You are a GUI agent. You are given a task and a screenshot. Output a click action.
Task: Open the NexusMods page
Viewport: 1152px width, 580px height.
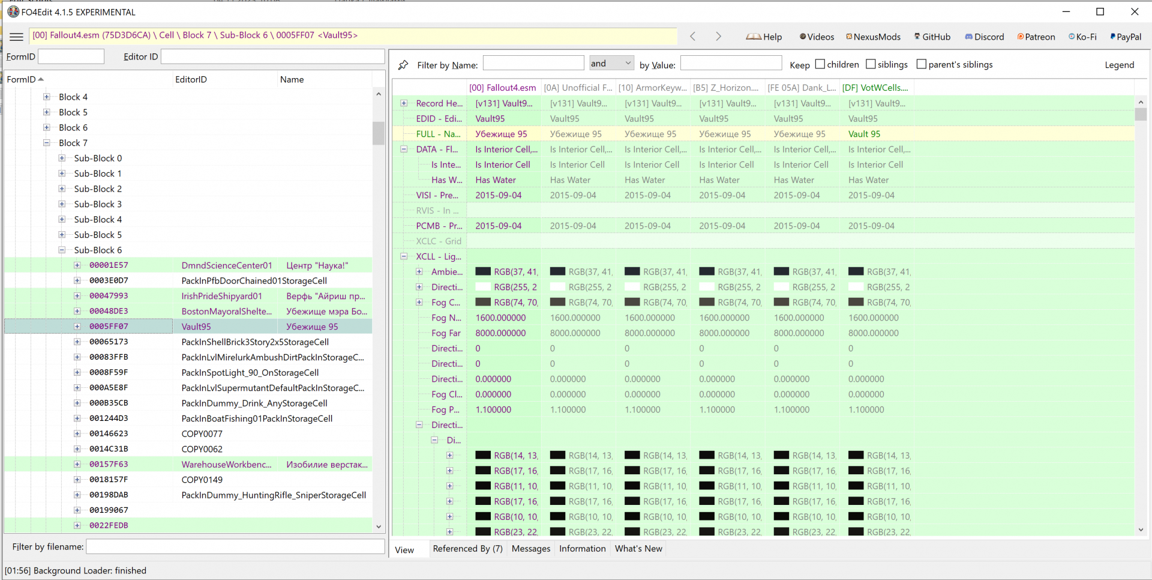pyautogui.click(x=873, y=37)
